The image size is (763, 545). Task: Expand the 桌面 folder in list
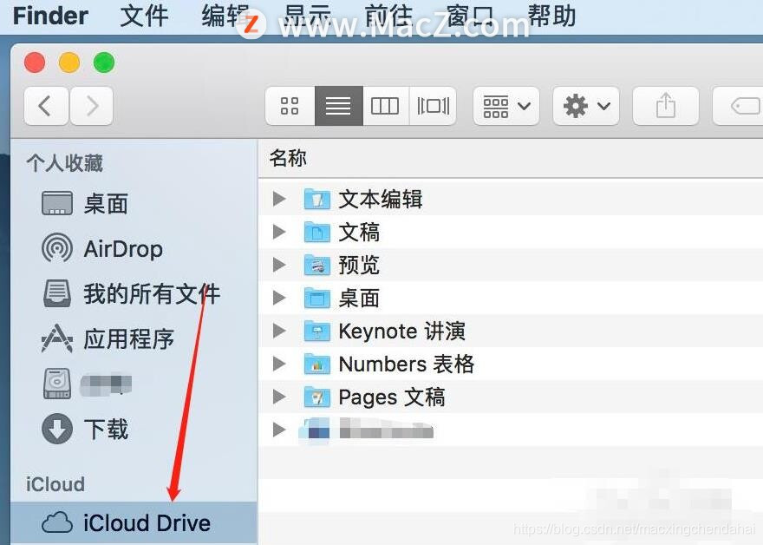pos(279,298)
